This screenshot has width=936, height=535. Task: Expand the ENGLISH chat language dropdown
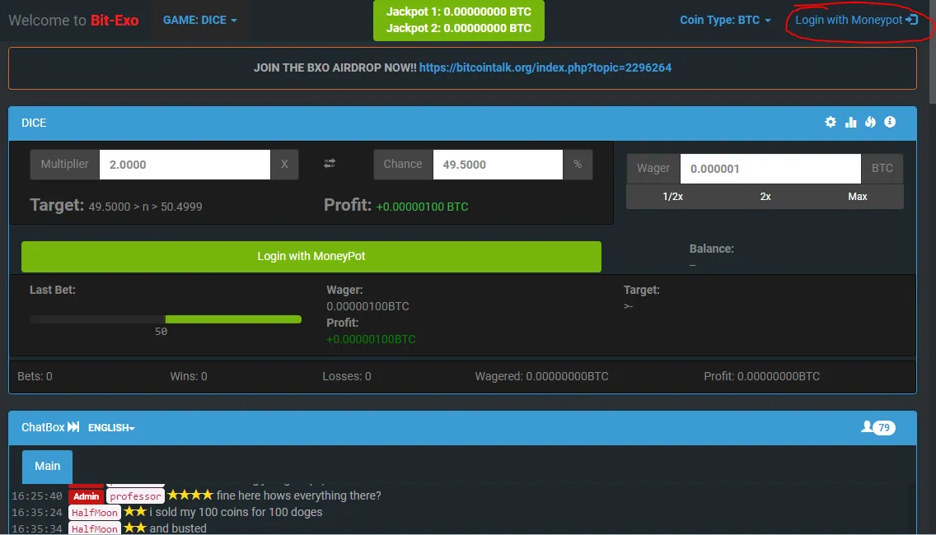coord(111,428)
